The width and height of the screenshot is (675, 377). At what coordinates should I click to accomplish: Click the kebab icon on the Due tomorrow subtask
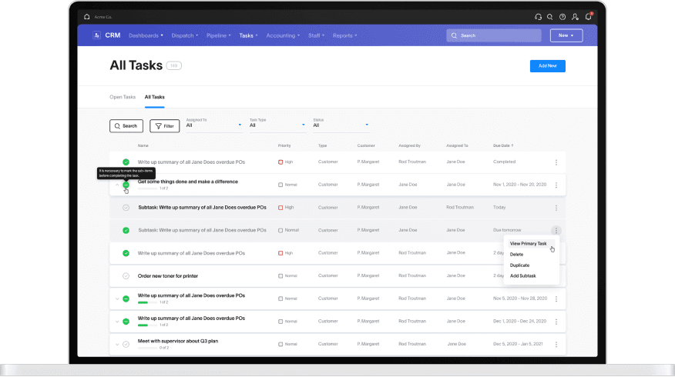556,230
